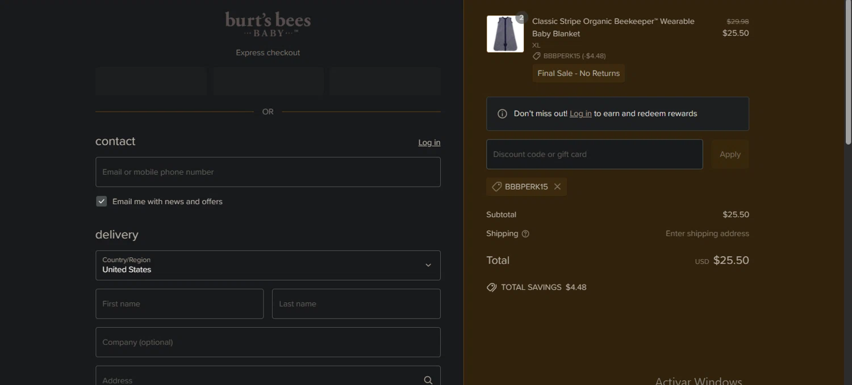Viewport: 852px width, 385px height.
Task: Click the wearable blanket product thumbnail
Action: click(x=505, y=34)
